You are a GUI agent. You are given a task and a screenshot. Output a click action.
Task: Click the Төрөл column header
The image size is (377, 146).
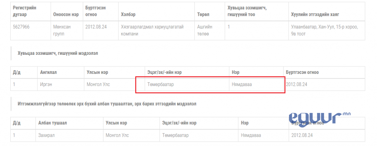203,14
